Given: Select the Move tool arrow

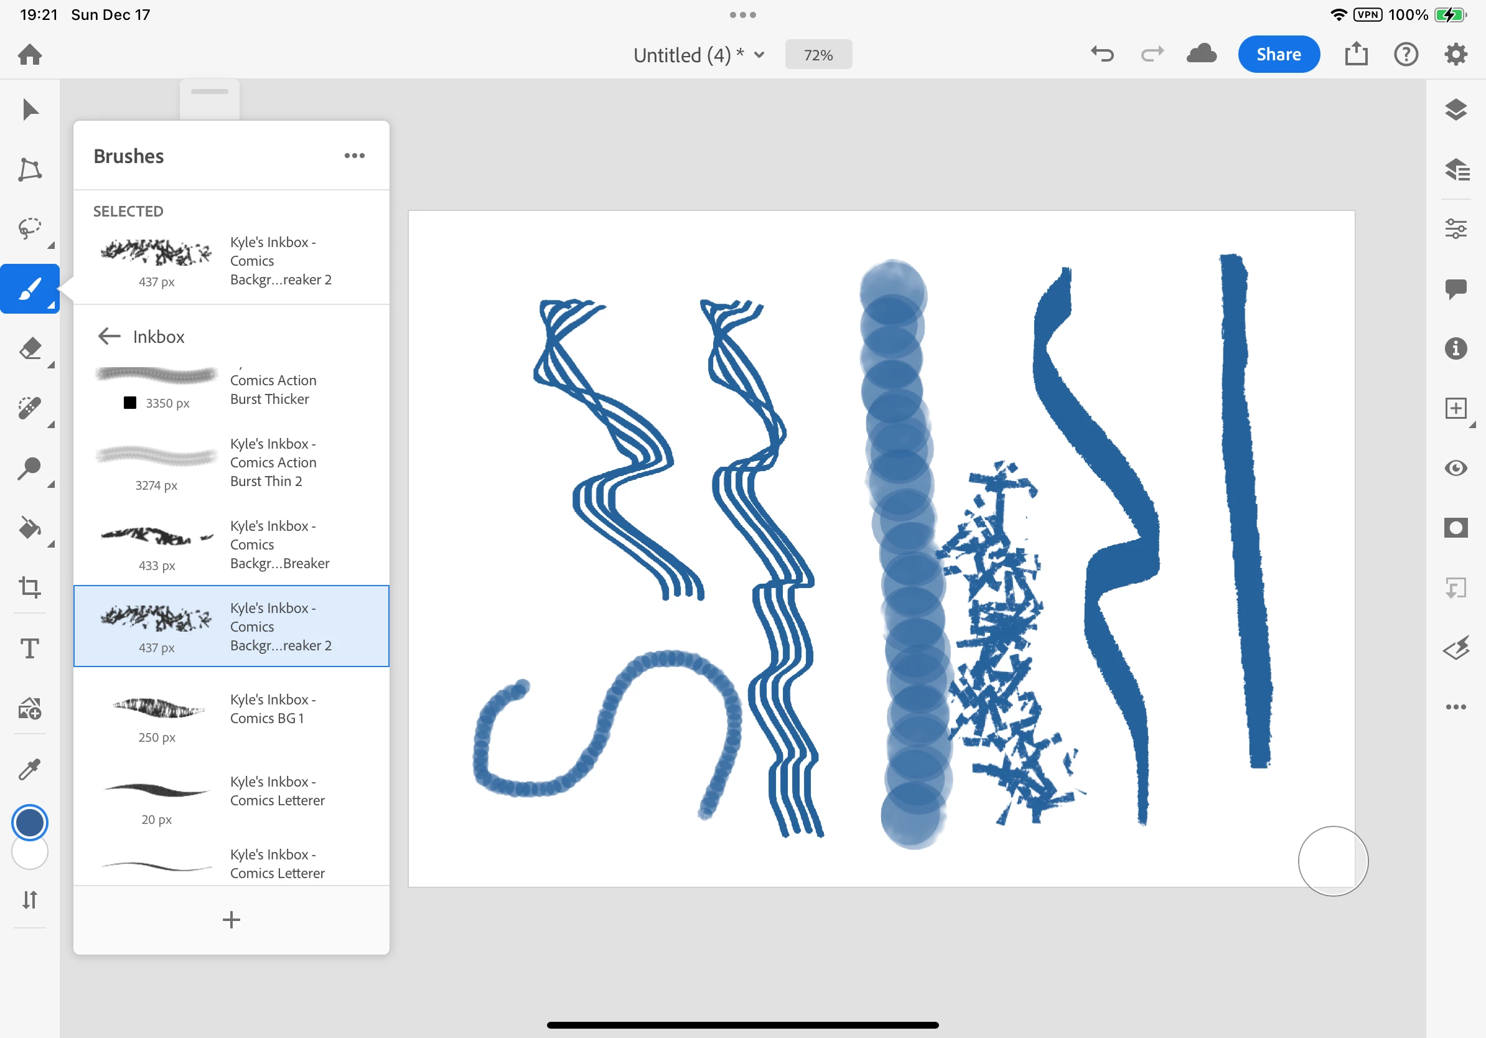Looking at the screenshot, I should tap(30, 110).
